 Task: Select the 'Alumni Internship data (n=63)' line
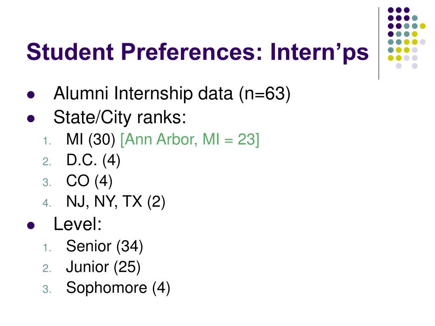[172, 94]
